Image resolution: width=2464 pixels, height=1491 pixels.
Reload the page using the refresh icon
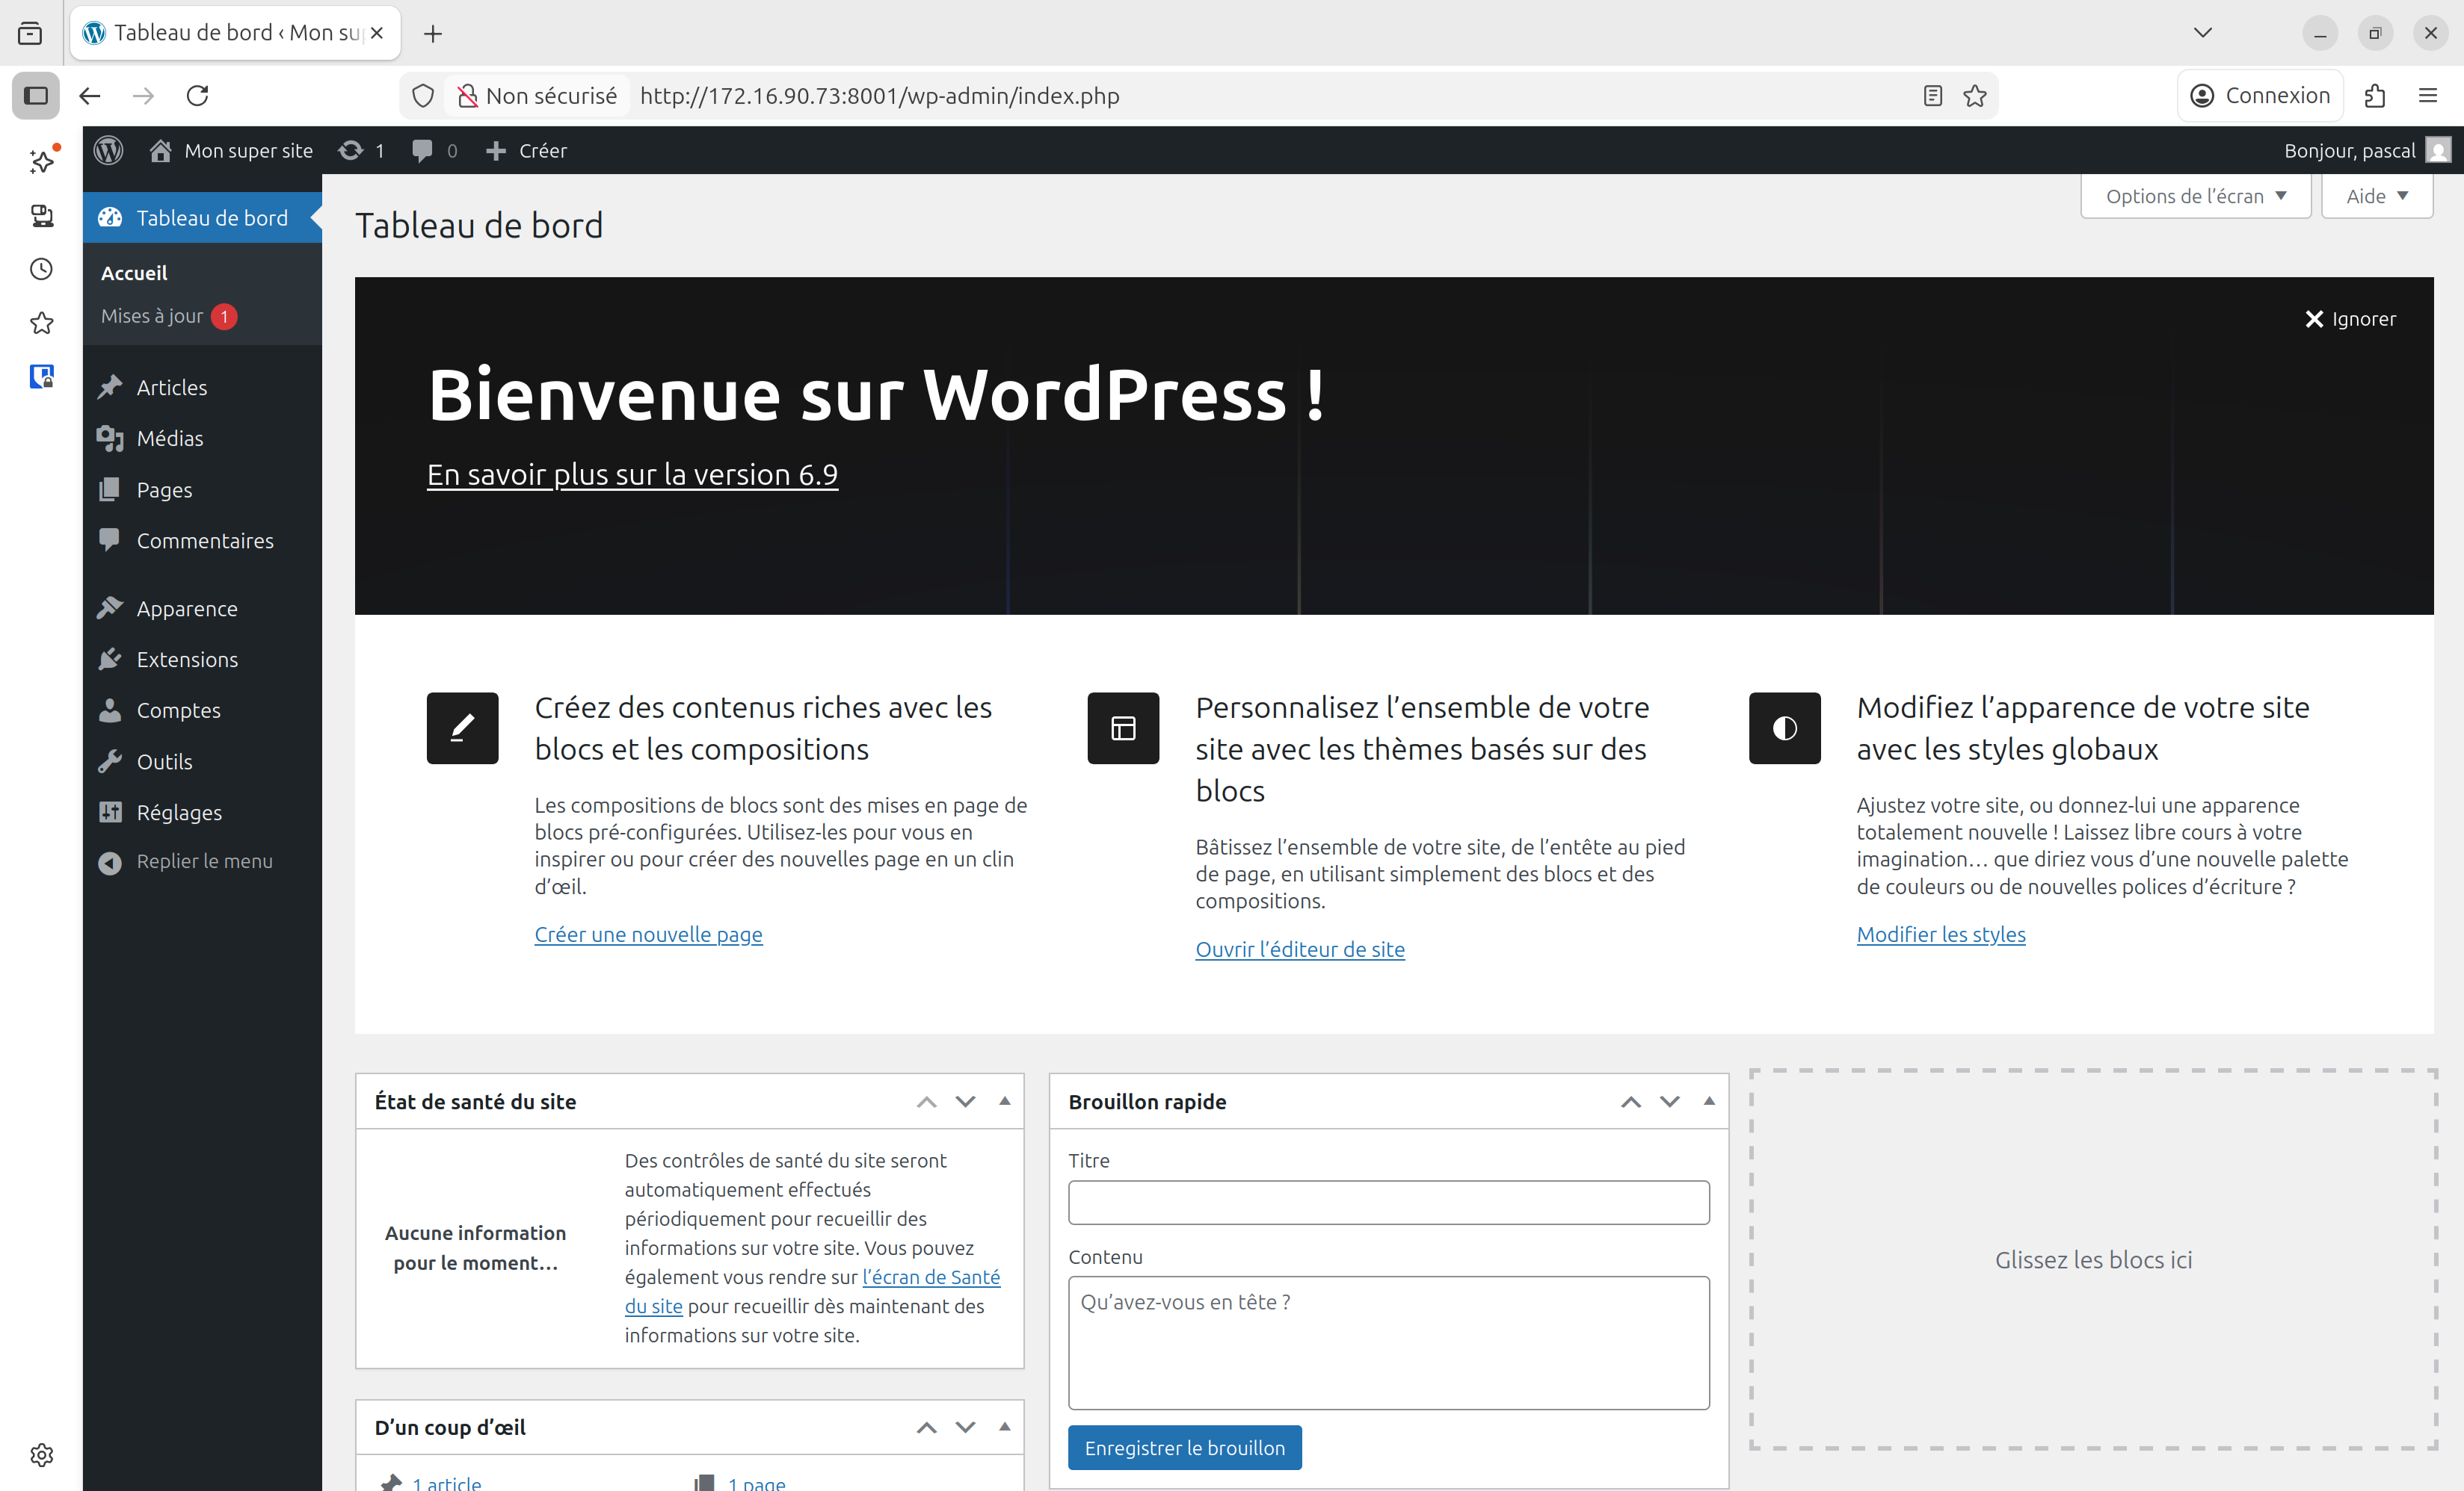click(x=198, y=96)
